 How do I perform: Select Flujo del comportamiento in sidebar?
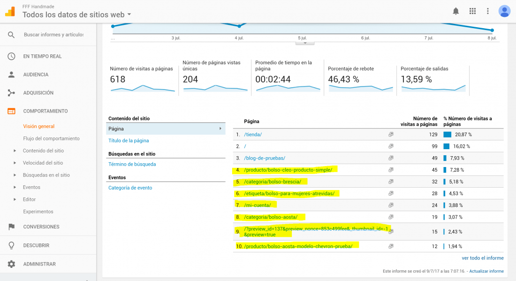coord(51,138)
